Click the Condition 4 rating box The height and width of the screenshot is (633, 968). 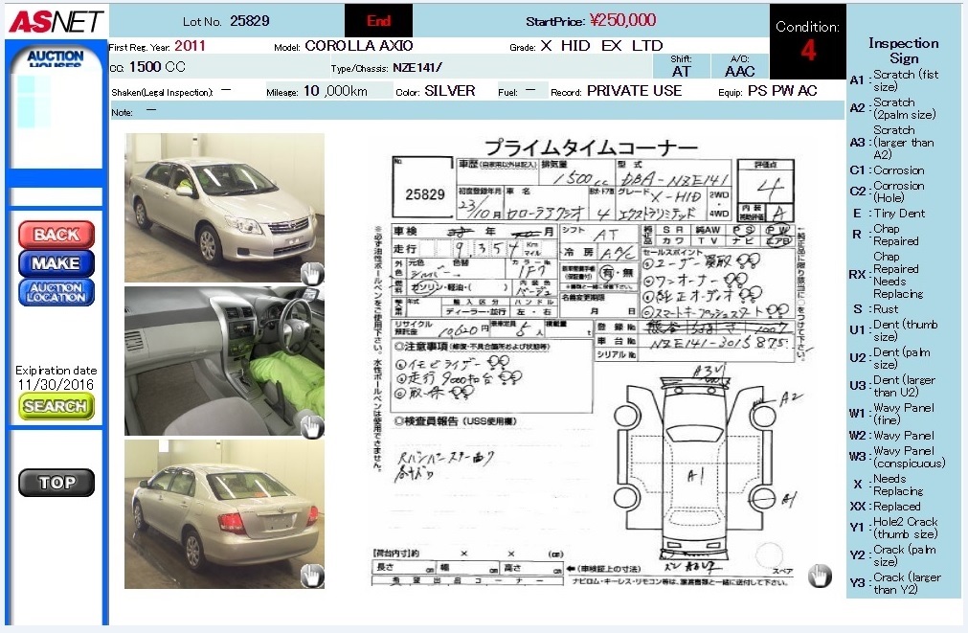tap(807, 41)
